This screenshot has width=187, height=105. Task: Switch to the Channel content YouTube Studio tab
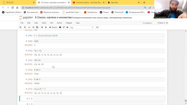click(89, 3)
